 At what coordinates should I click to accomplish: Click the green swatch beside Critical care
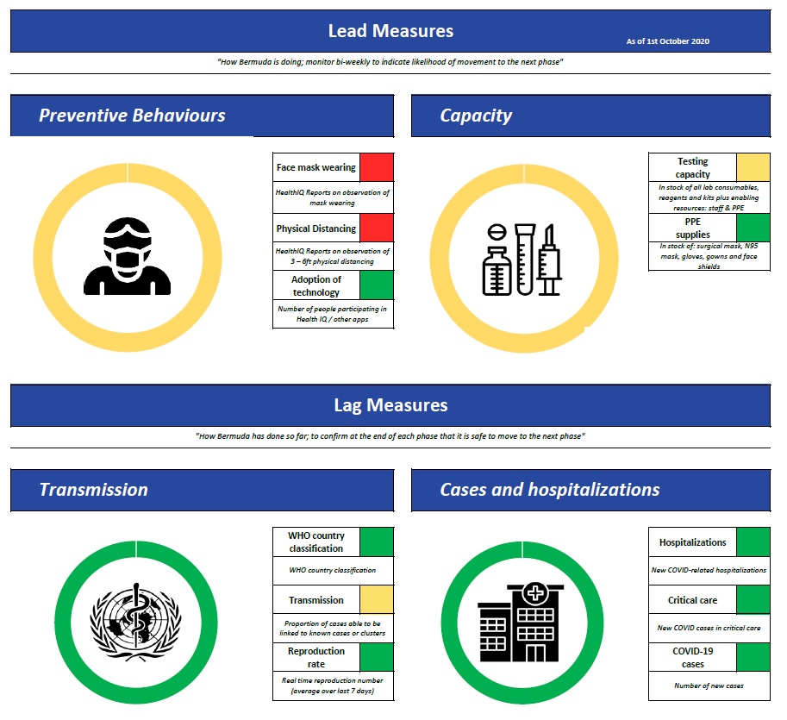[x=753, y=599]
